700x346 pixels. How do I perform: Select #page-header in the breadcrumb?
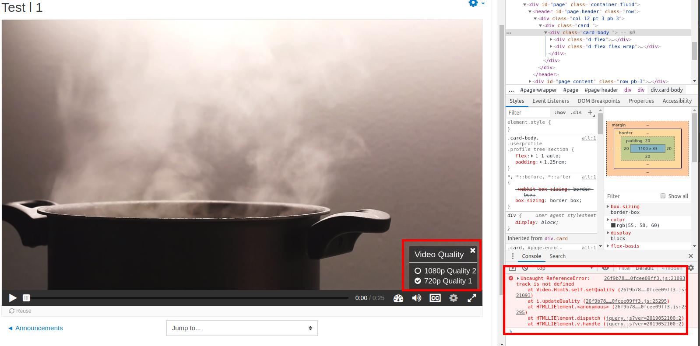pyautogui.click(x=602, y=90)
